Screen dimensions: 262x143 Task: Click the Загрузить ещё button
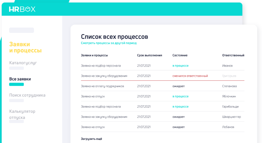tap(91, 139)
